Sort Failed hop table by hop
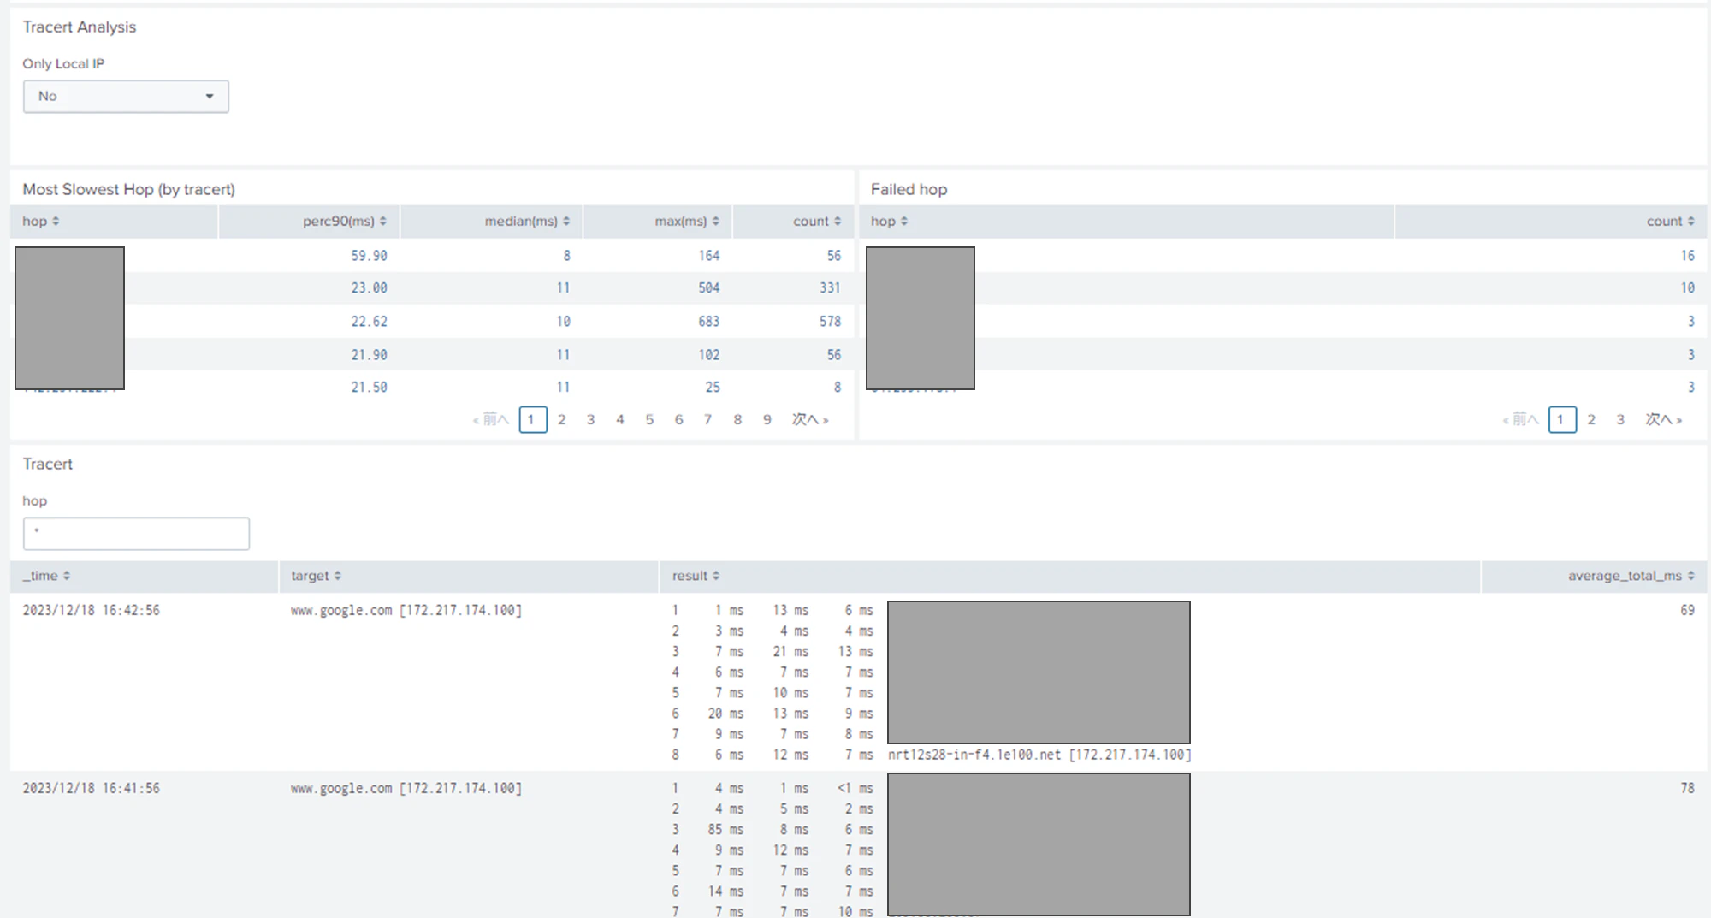1711x918 pixels. click(x=890, y=221)
